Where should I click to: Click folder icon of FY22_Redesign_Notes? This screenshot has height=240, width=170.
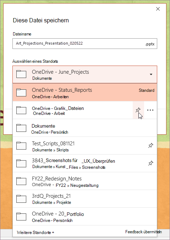[21, 181]
